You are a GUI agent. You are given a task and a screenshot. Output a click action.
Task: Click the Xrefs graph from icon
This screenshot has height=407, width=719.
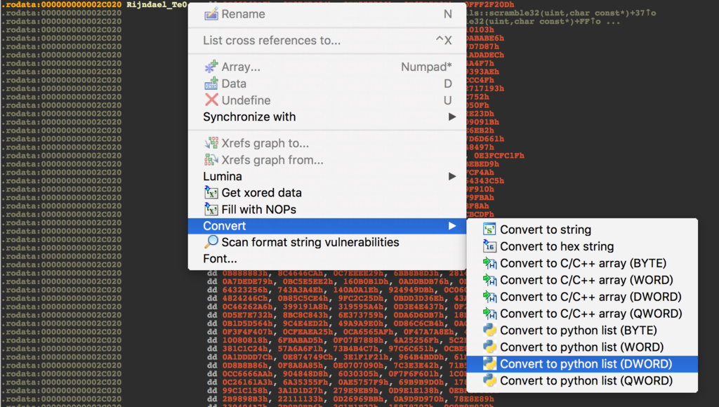[211, 159]
